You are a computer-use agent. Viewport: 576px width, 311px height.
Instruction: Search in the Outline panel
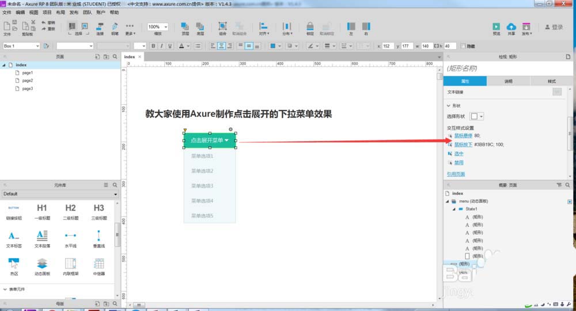[568, 185]
